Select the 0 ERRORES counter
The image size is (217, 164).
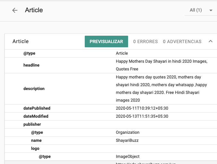[145, 41]
